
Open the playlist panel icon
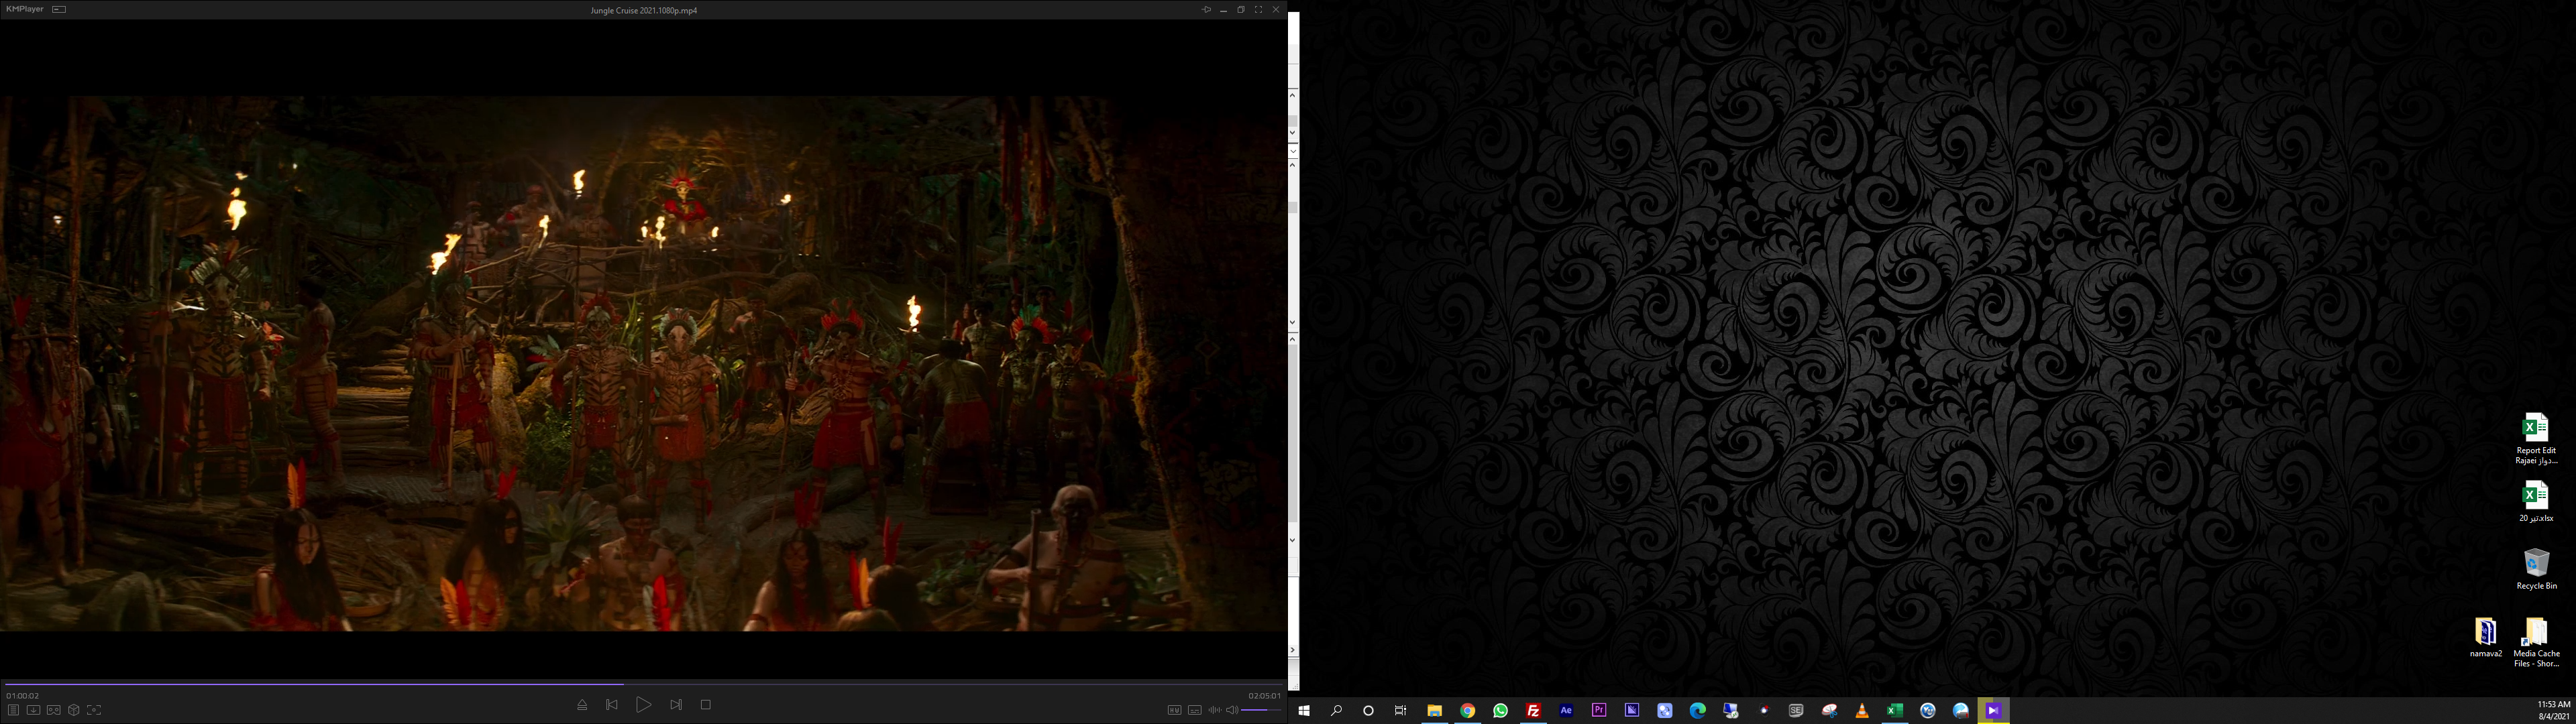13,710
